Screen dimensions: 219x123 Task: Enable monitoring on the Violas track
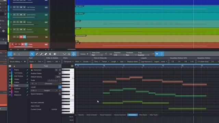[x=24, y=22]
